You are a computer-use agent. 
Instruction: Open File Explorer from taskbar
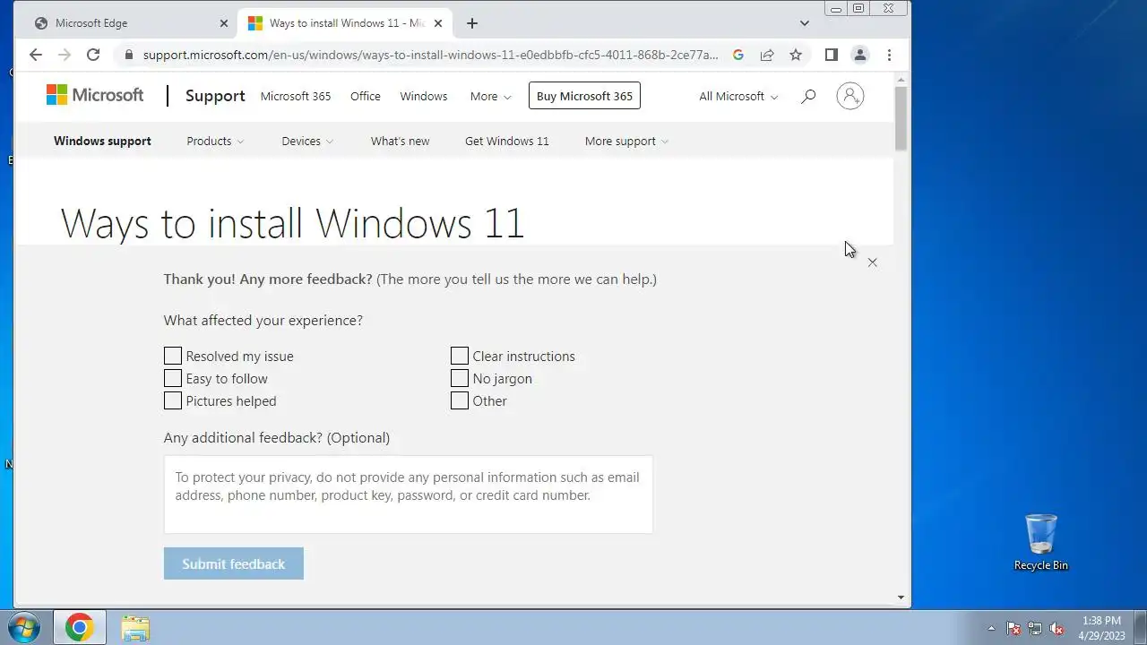click(135, 627)
